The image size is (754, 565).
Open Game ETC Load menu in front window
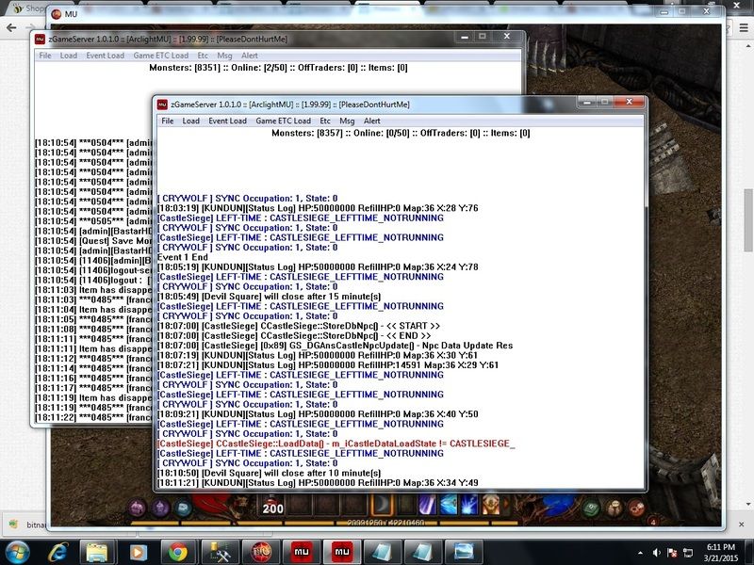[283, 121]
